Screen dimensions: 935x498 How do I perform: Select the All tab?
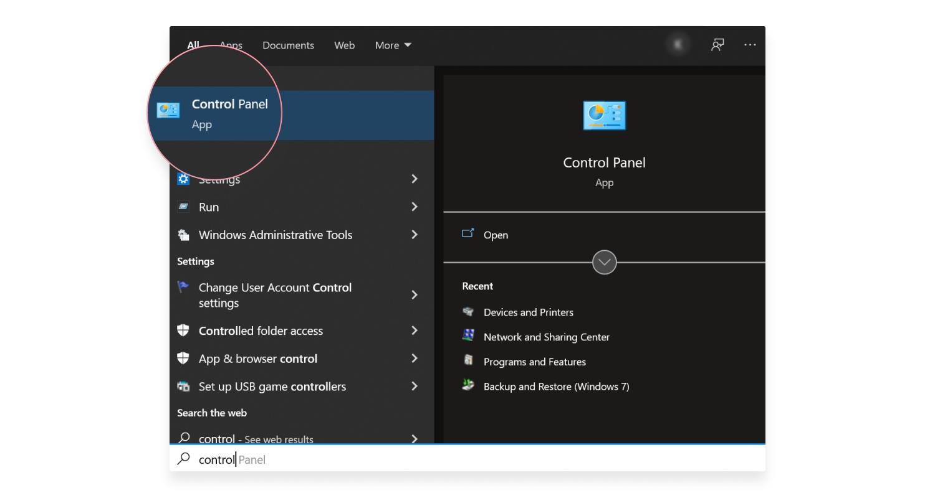[x=193, y=45]
